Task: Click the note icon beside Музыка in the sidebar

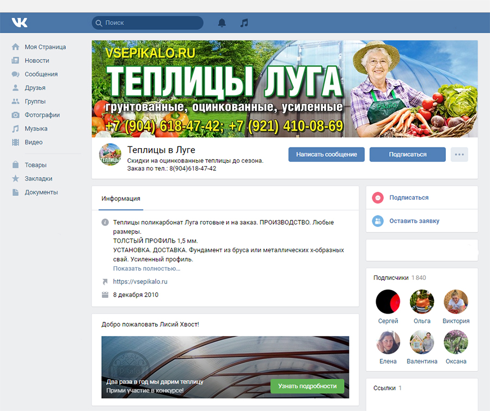Action: 15,128
